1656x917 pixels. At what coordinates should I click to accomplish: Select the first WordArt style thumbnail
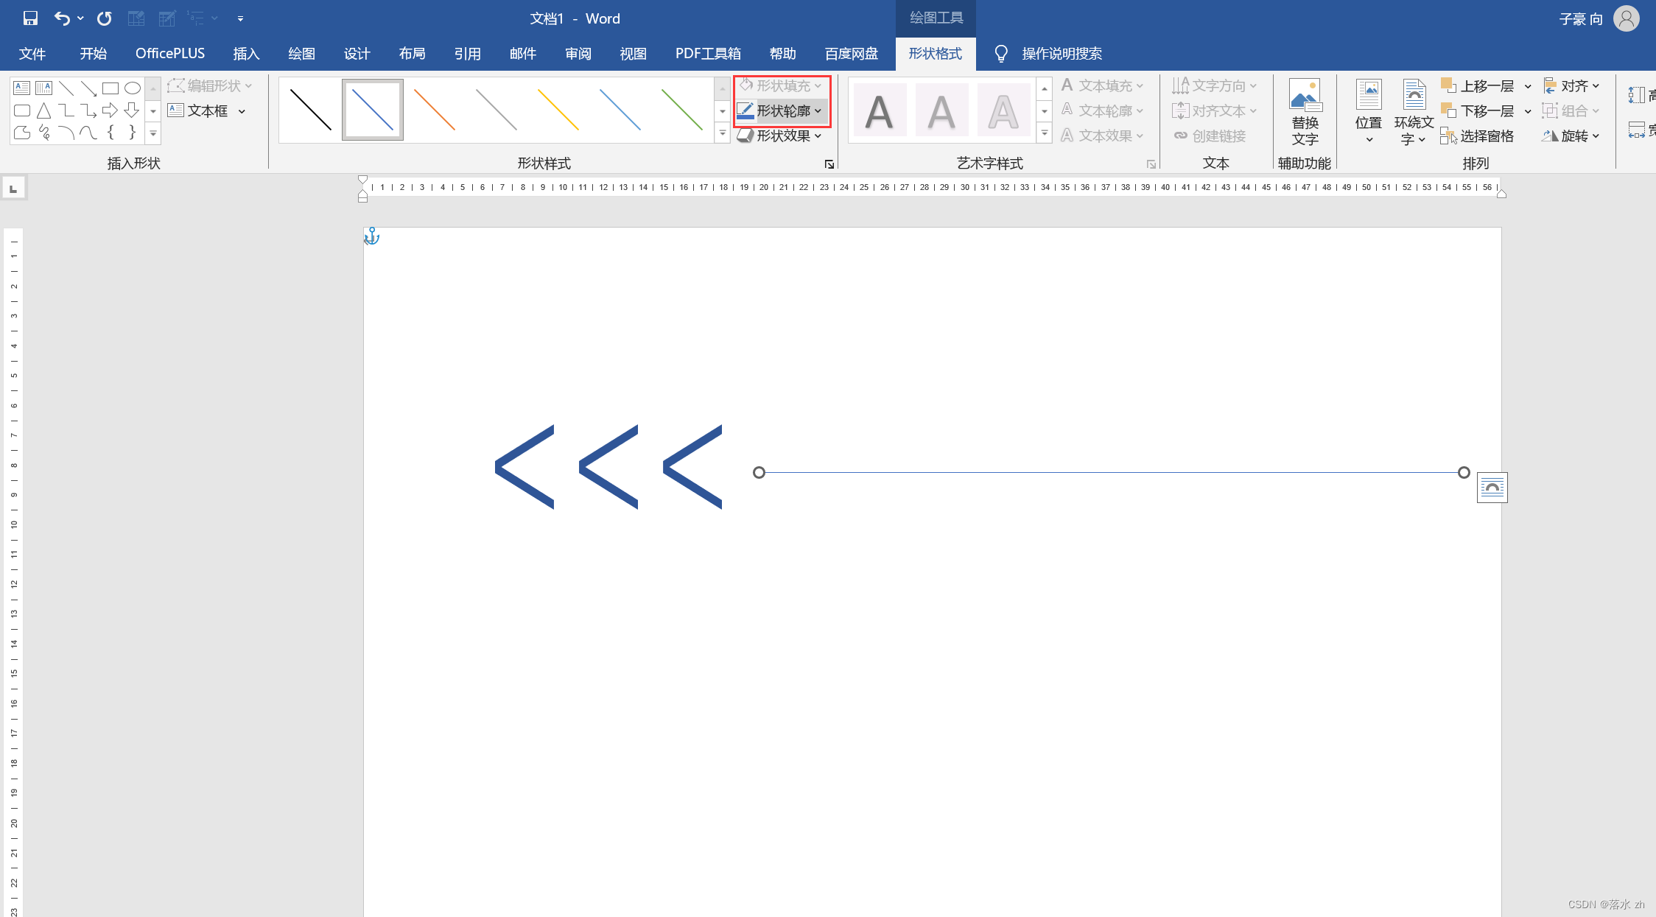point(880,110)
